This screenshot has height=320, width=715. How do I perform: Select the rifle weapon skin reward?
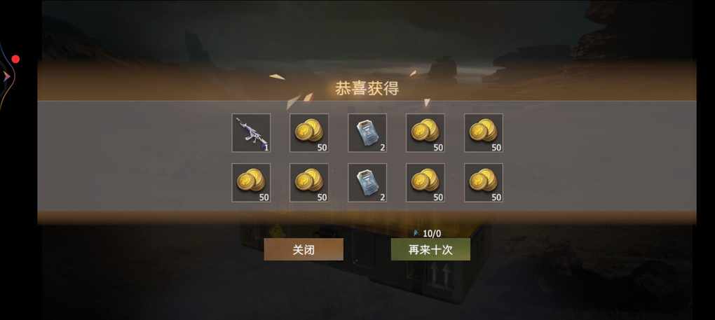coord(251,132)
